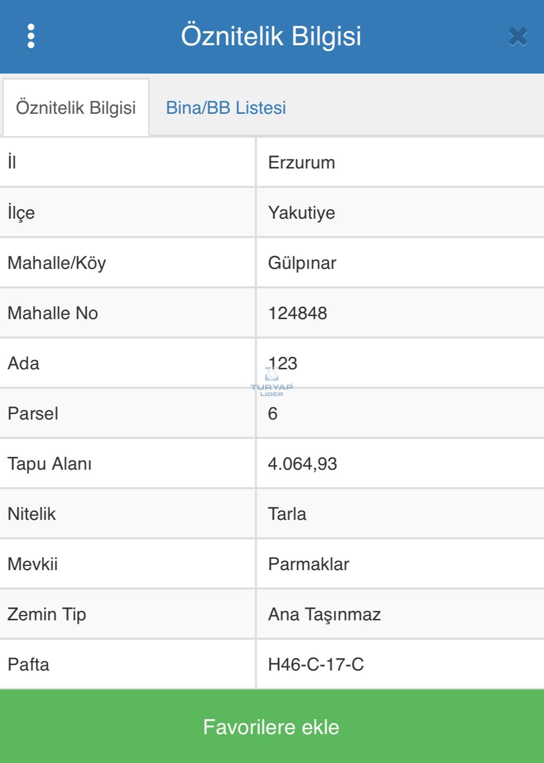This screenshot has width=544, height=763.
Task: Select the Parsel value 6
Action: tap(272, 414)
